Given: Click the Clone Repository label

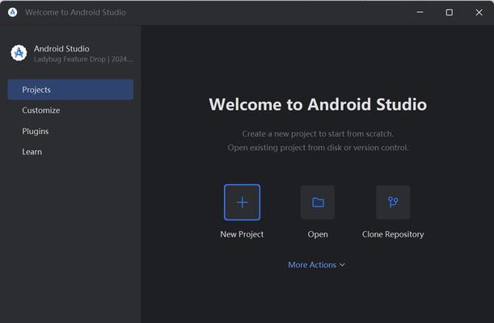Looking at the screenshot, I should (393, 234).
